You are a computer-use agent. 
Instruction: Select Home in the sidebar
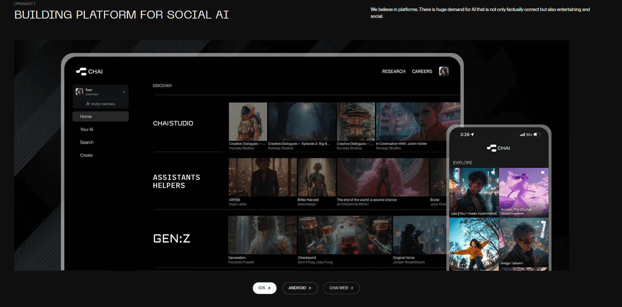tap(101, 117)
